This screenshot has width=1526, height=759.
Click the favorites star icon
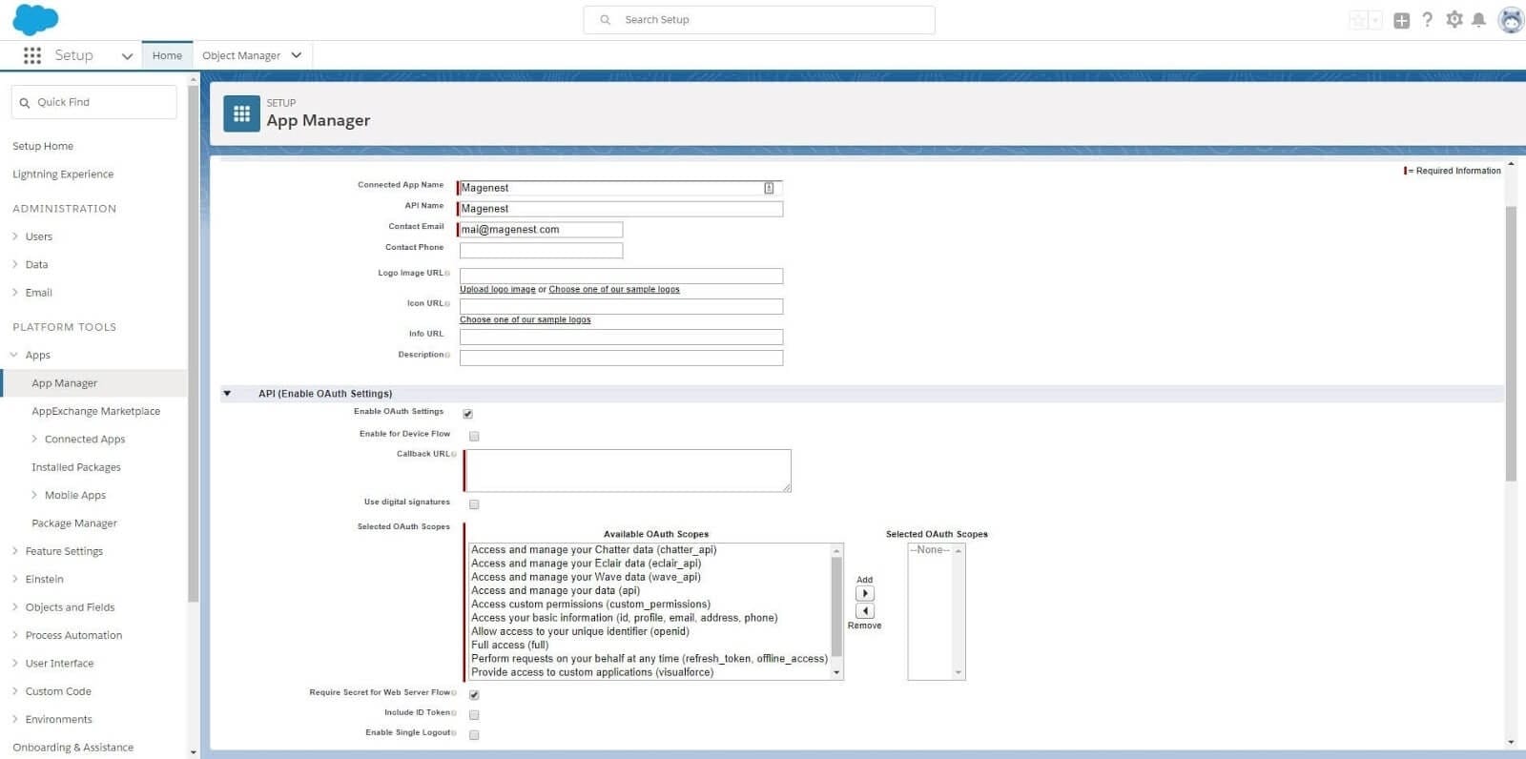pyautogui.click(x=1358, y=20)
